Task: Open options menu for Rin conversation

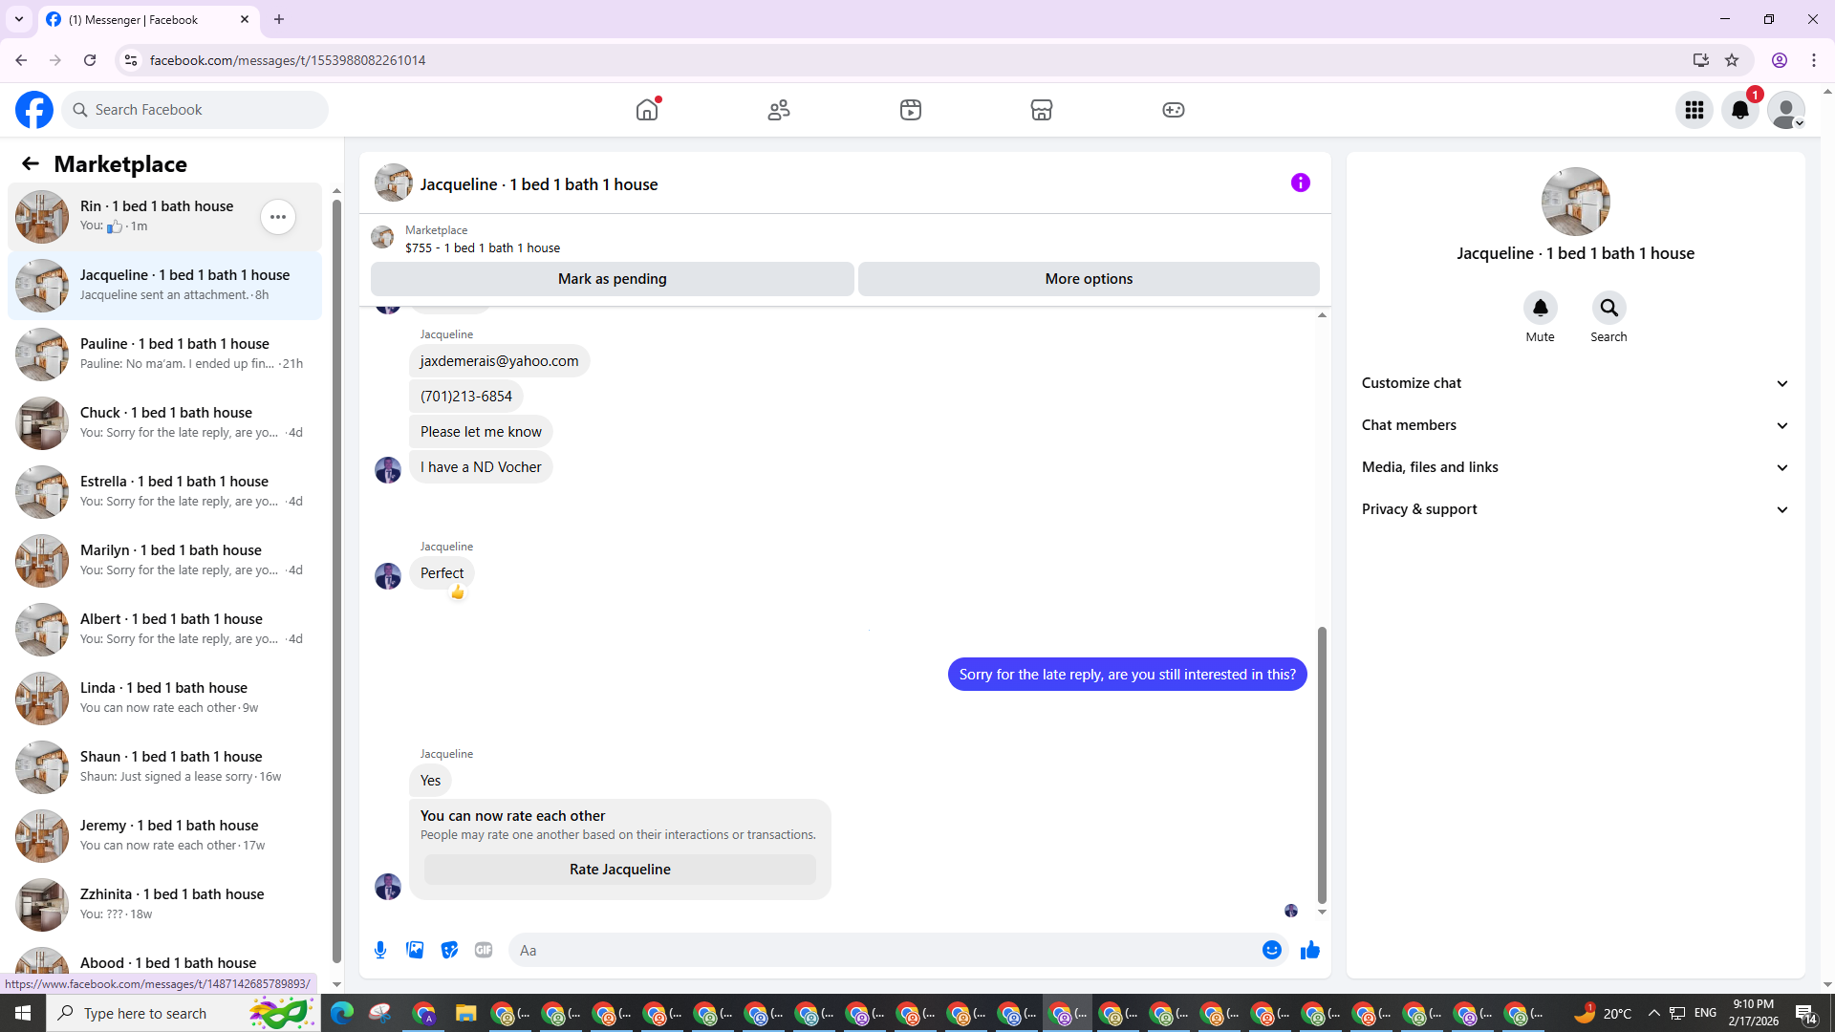Action: click(278, 217)
